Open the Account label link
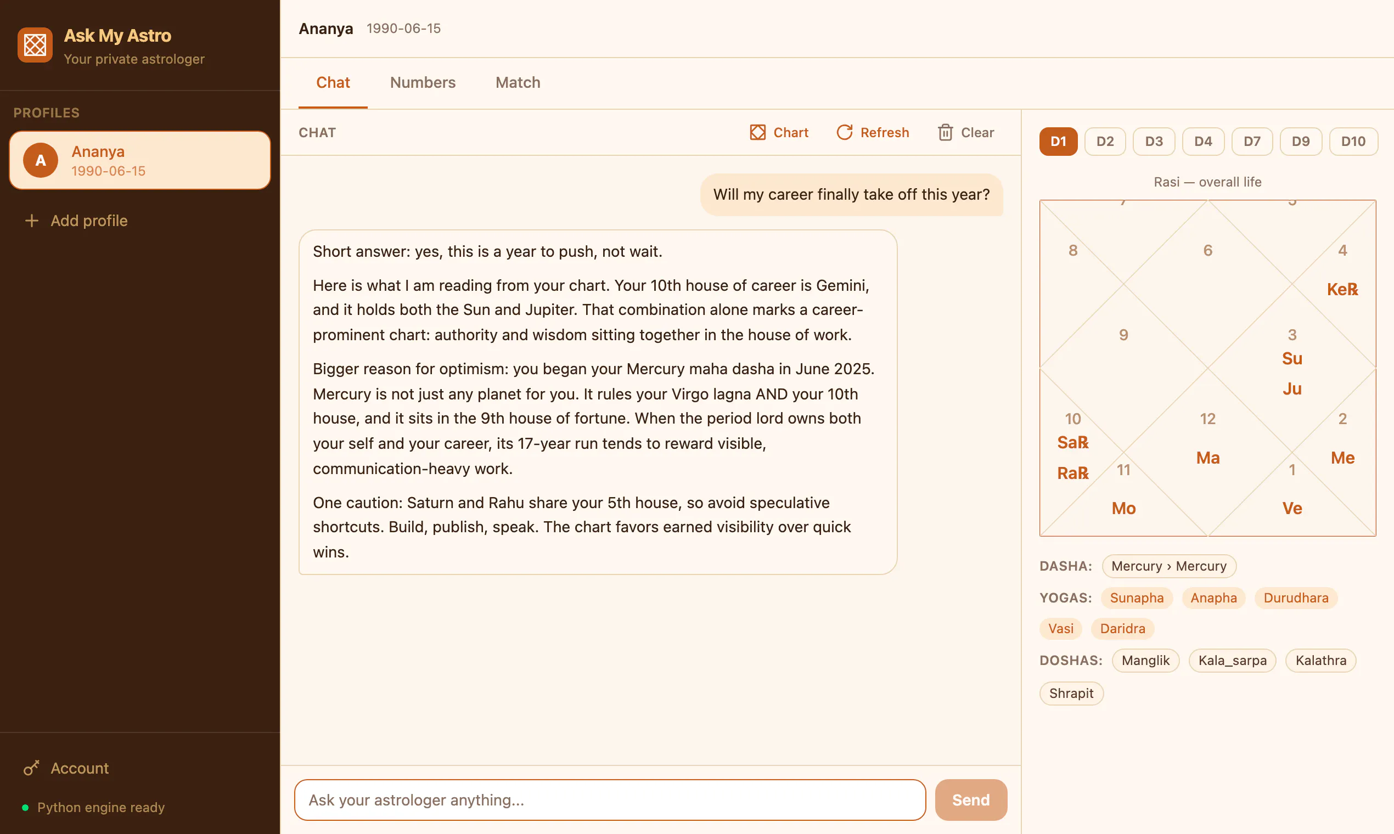 point(80,768)
